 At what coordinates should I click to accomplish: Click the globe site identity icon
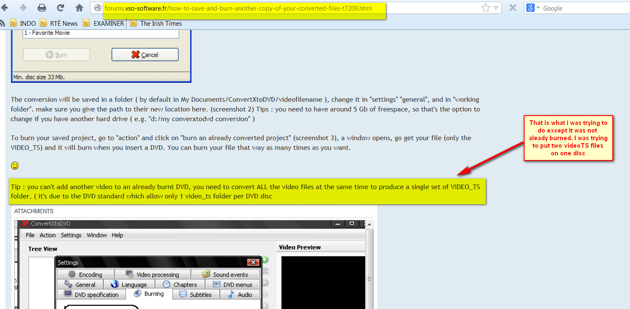pyautogui.click(x=97, y=8)
